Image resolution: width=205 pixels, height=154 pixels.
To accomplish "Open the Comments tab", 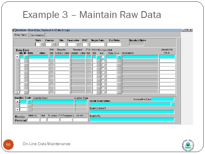I will [x=37, y=35].
